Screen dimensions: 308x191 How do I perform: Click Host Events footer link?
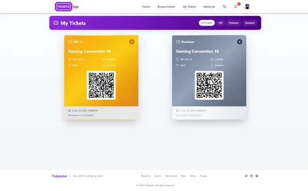click(171, 176)
